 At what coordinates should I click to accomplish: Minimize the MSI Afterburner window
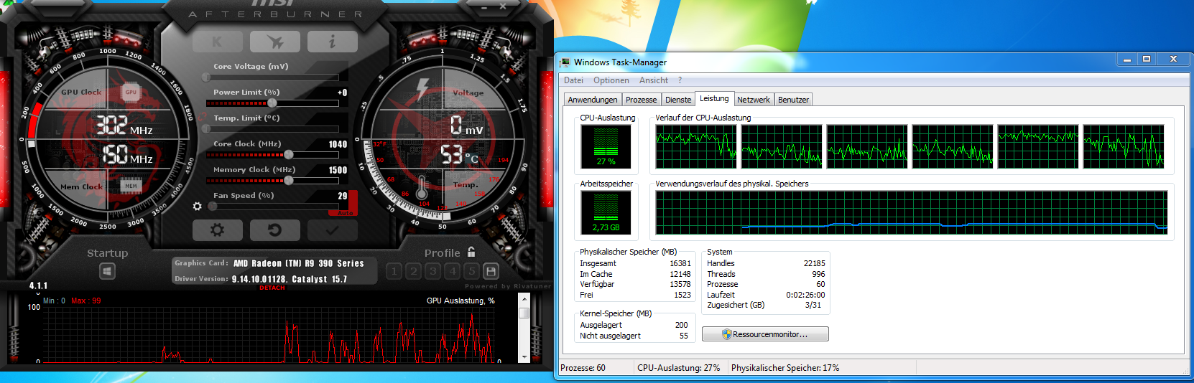click(484, 6)
